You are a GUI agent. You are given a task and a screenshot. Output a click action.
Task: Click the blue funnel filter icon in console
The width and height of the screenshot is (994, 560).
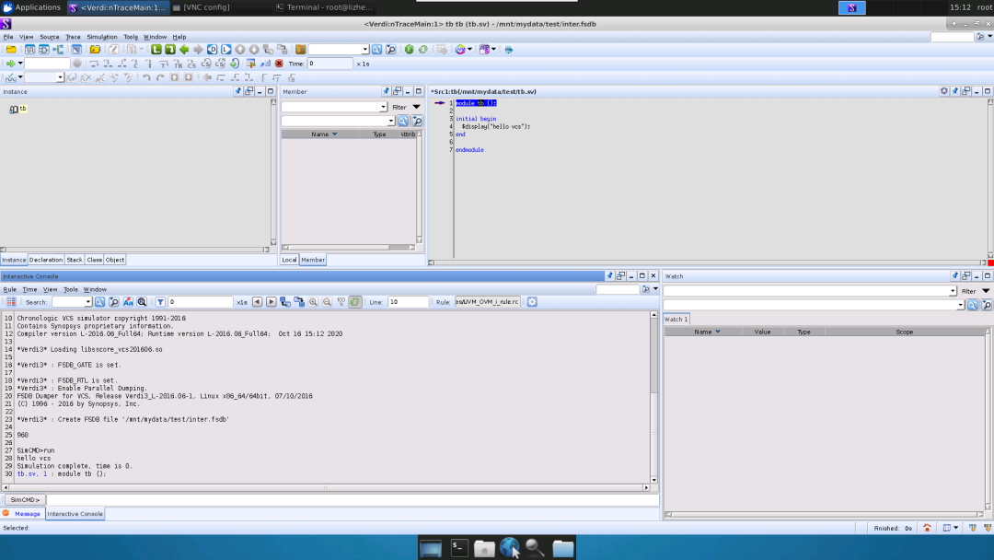point(160,302)
